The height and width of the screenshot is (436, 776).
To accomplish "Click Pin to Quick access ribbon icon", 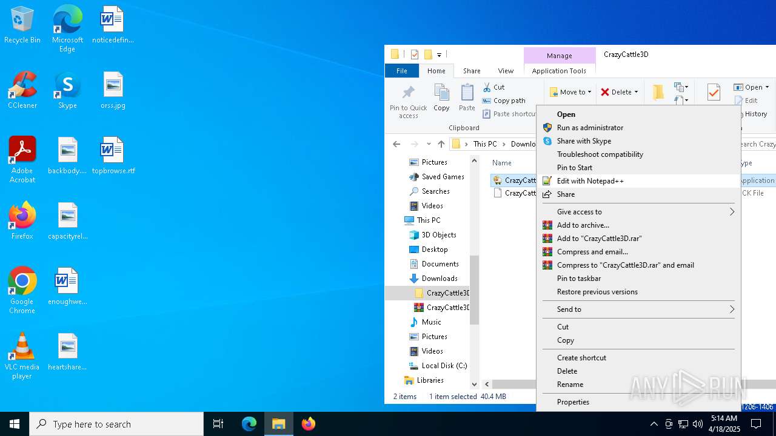I will pos(409,101).
